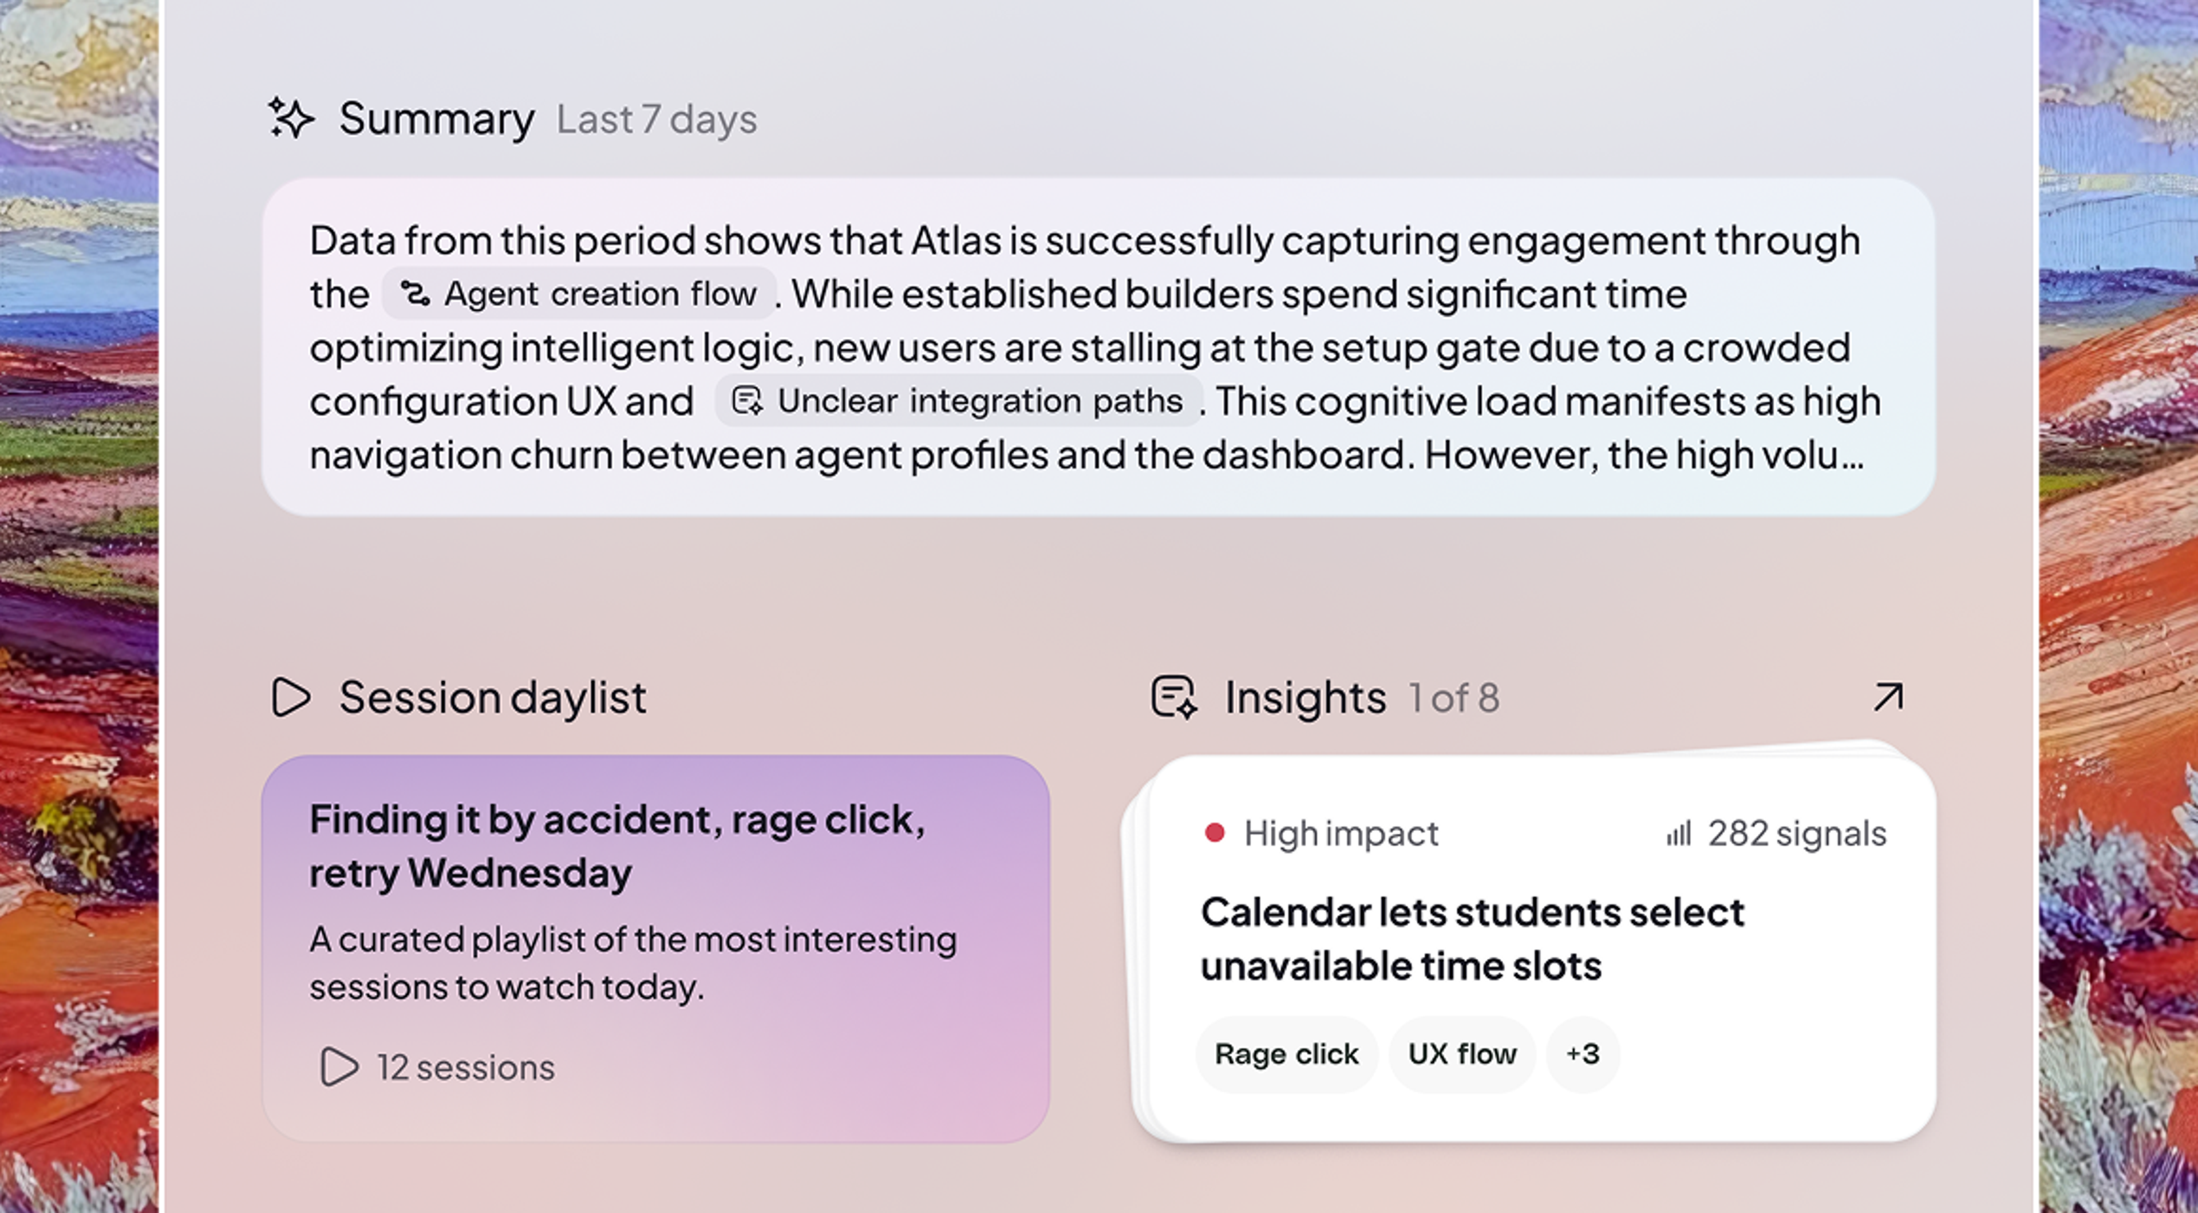Image resolution: width=2198 pixels, height=1213 pixels.
Task: Open the Agent creation flow link
Action: tap(600, 294)
